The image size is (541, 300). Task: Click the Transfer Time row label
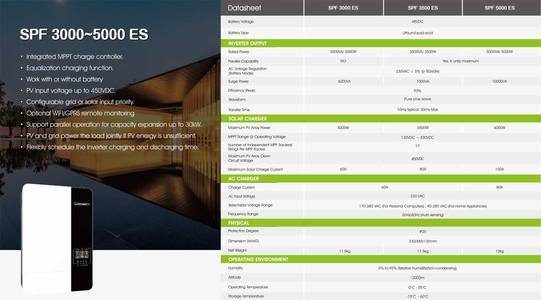click(x=239, y=110)
